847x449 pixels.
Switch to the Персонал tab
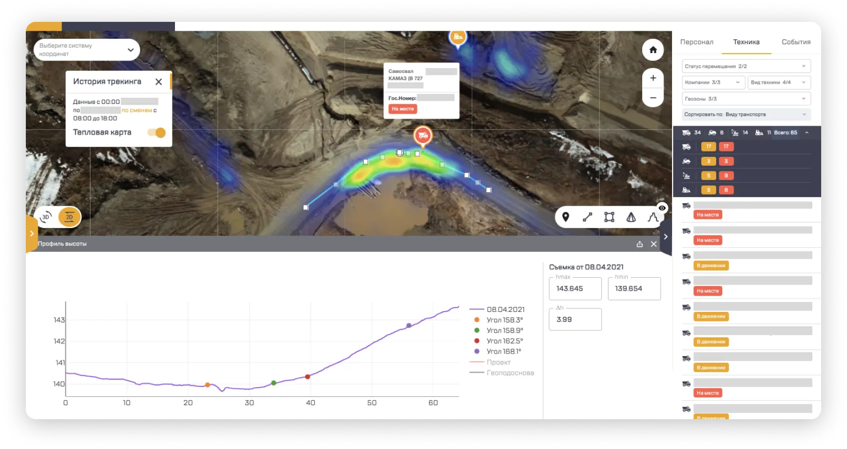point(696,42)
